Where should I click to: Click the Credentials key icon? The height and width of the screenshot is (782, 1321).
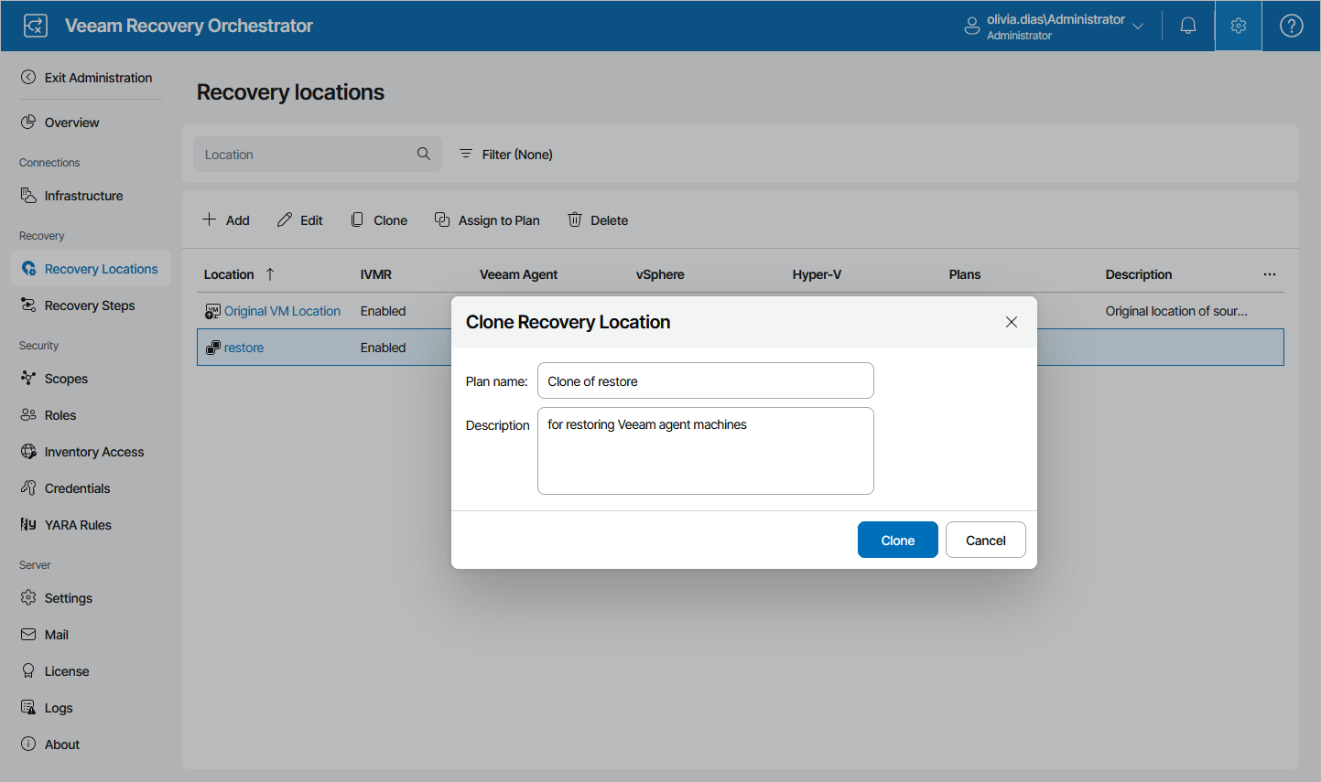tap(28, 487)
